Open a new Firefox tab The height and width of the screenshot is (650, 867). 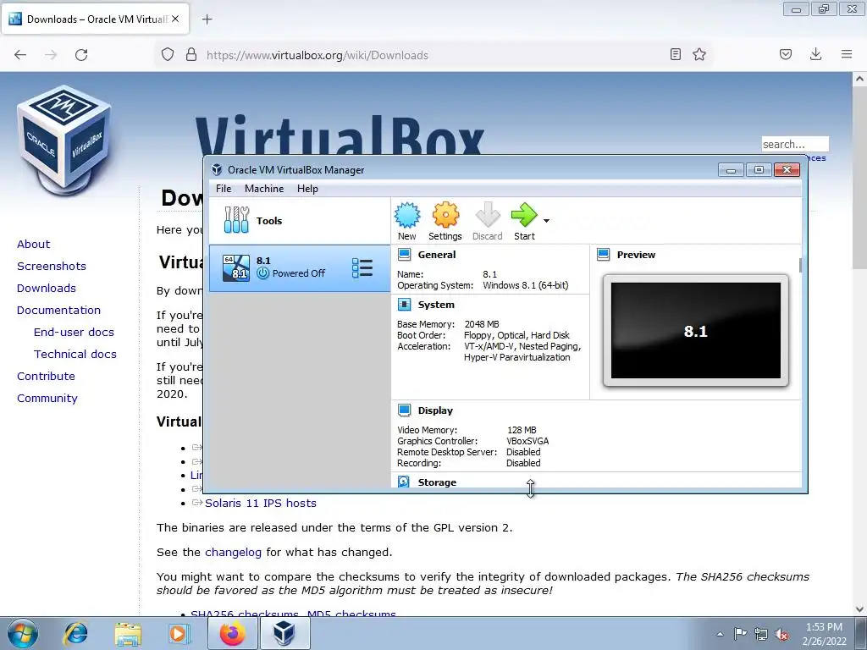pos(207,19)
